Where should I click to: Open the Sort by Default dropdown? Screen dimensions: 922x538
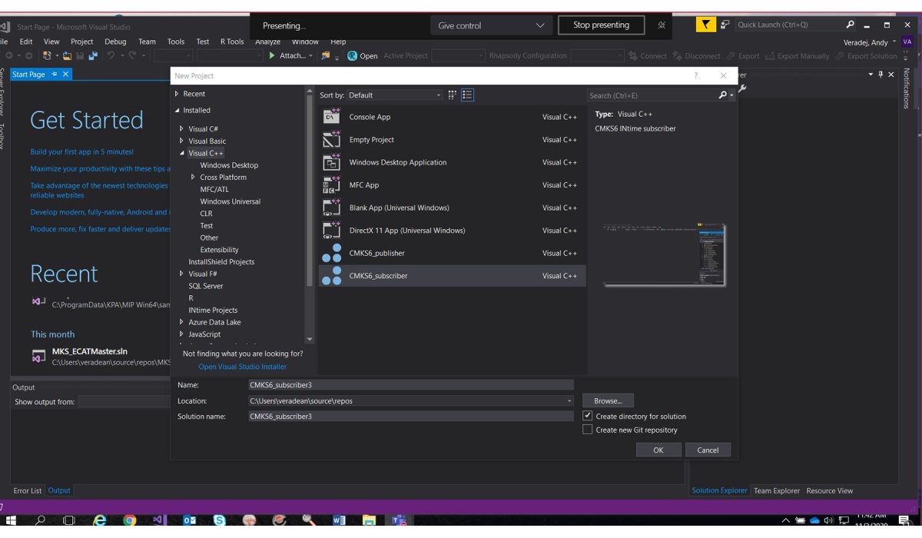point(396,95)
